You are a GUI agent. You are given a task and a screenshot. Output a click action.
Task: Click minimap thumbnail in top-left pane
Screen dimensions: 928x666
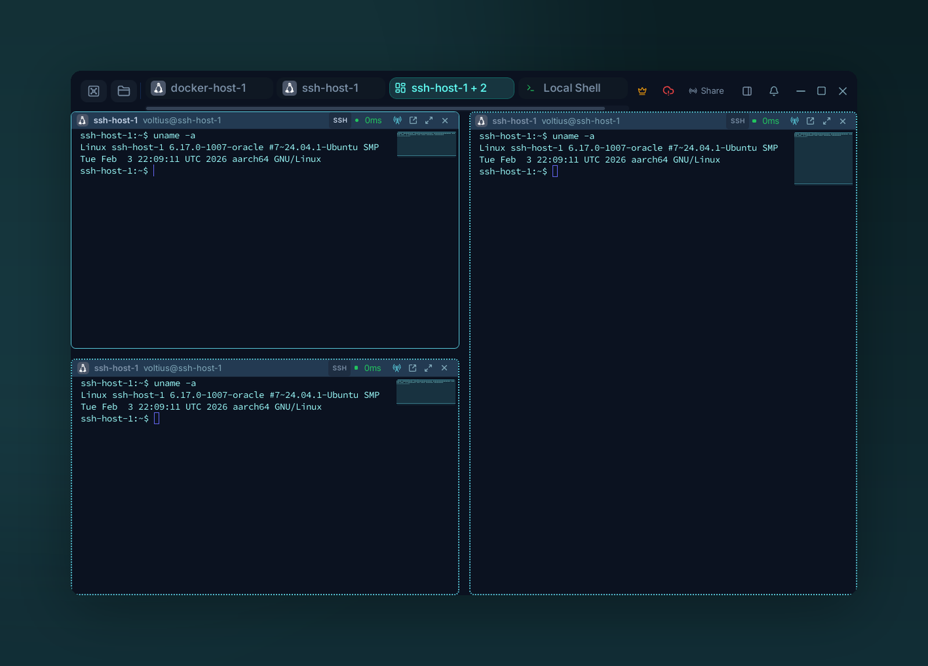click(x=426, y=144)
